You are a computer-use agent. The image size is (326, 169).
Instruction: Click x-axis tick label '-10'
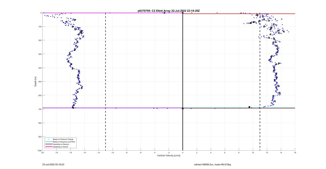(x=112, y=153)
